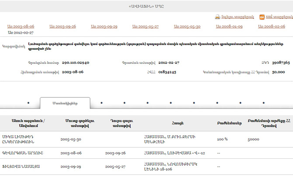Select the Մասնակիցներ tab
This screenshot has width=293, height=181.
tap(65, 103)
